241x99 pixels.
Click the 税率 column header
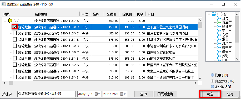(x=140, y=14)
